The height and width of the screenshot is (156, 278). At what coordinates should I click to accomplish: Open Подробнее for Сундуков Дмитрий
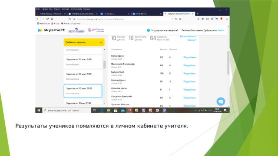tap(189, 97)
